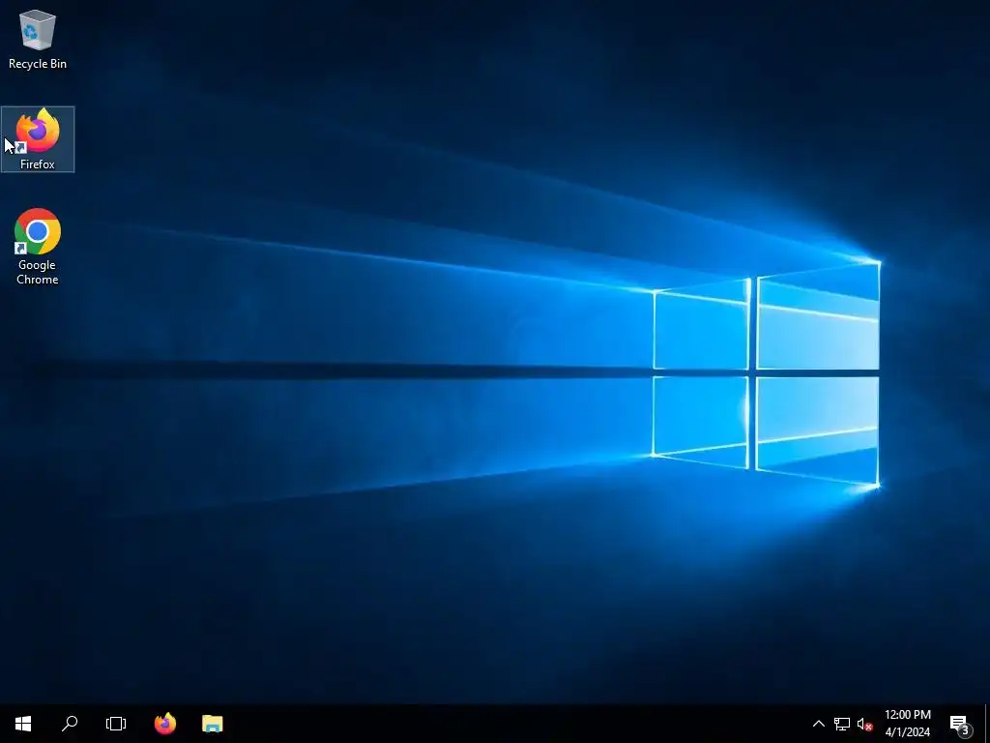Open the Action Center notifications icon
This screenshot has height=743, width=990.
(x=960, y=724)
